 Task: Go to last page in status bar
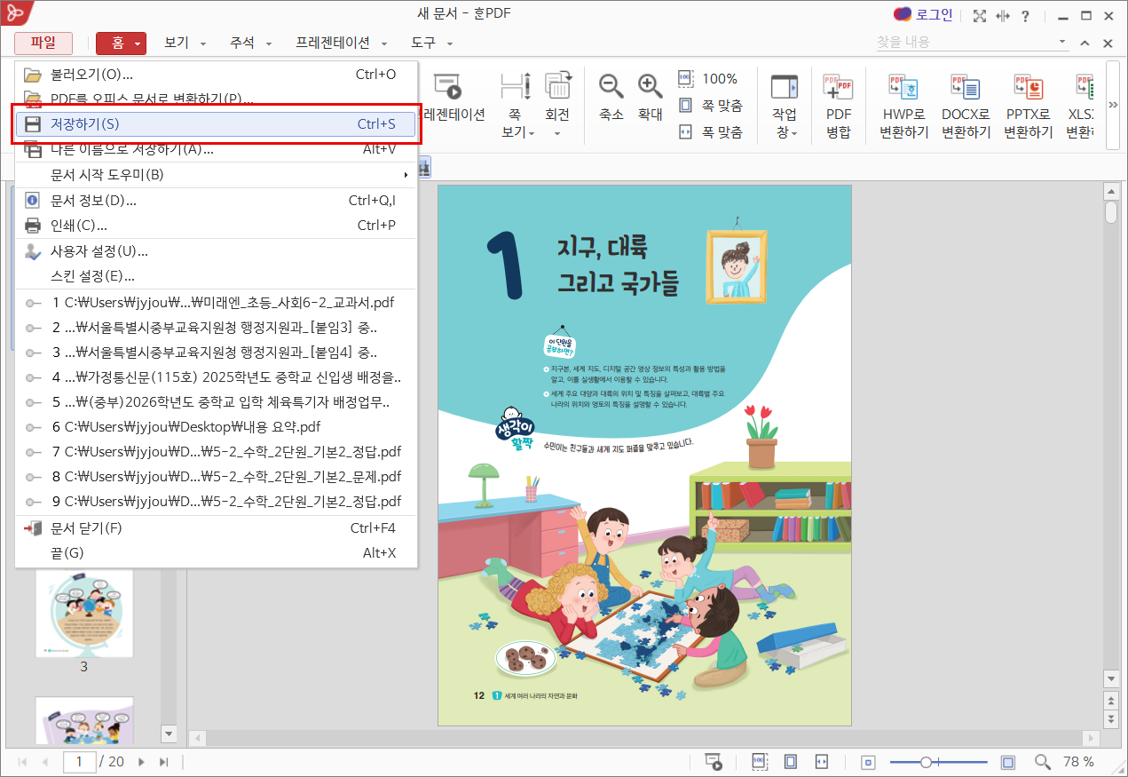(163, 762)
